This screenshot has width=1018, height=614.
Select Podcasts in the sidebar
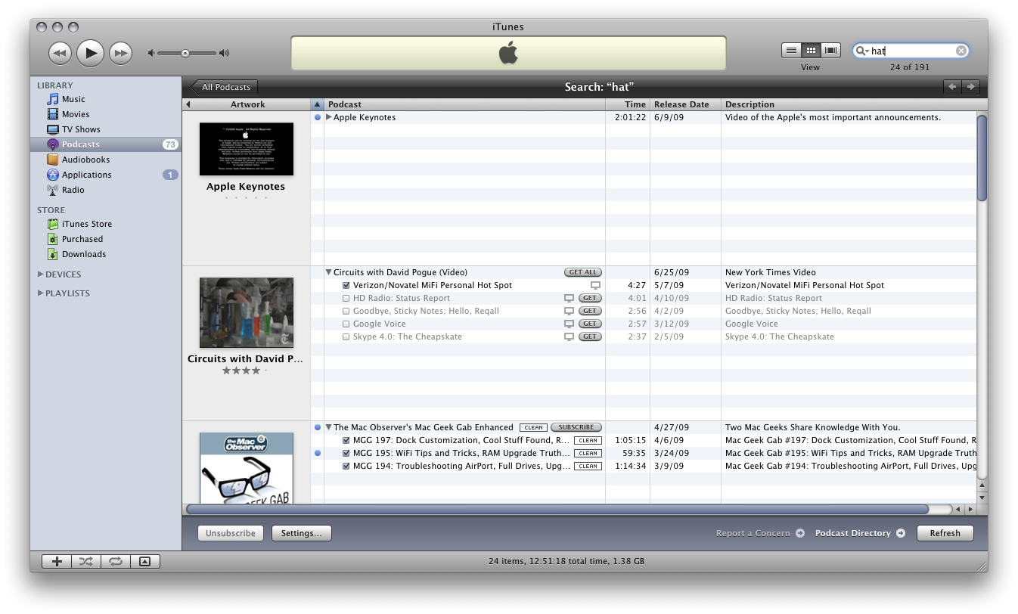coord(106,144)
